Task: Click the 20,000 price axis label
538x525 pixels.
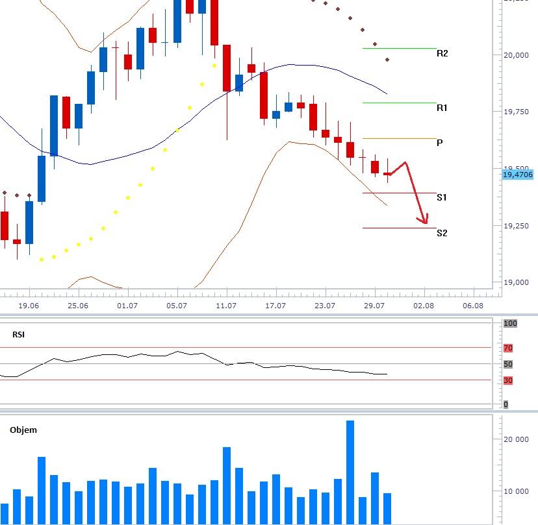Action: tap(516, 55)
